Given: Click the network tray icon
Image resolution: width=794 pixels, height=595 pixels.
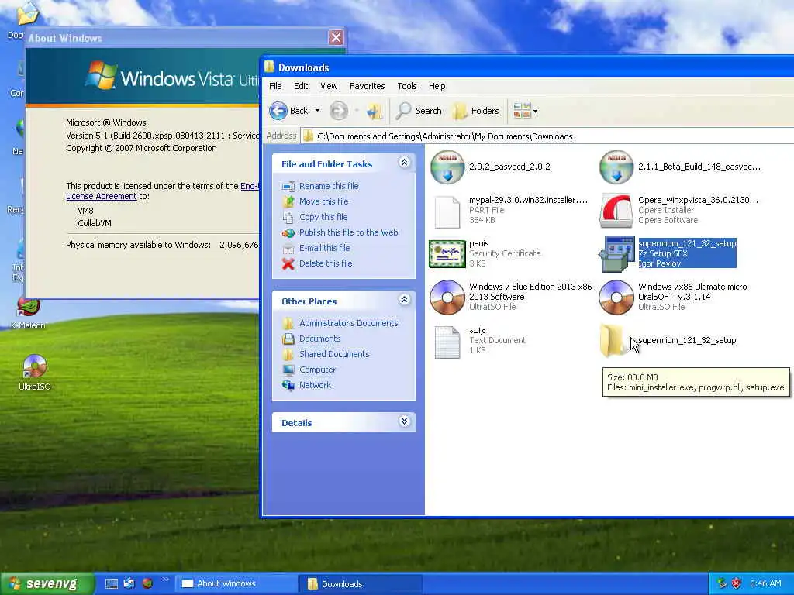Looking at the screenshot, I should (722, 583).
